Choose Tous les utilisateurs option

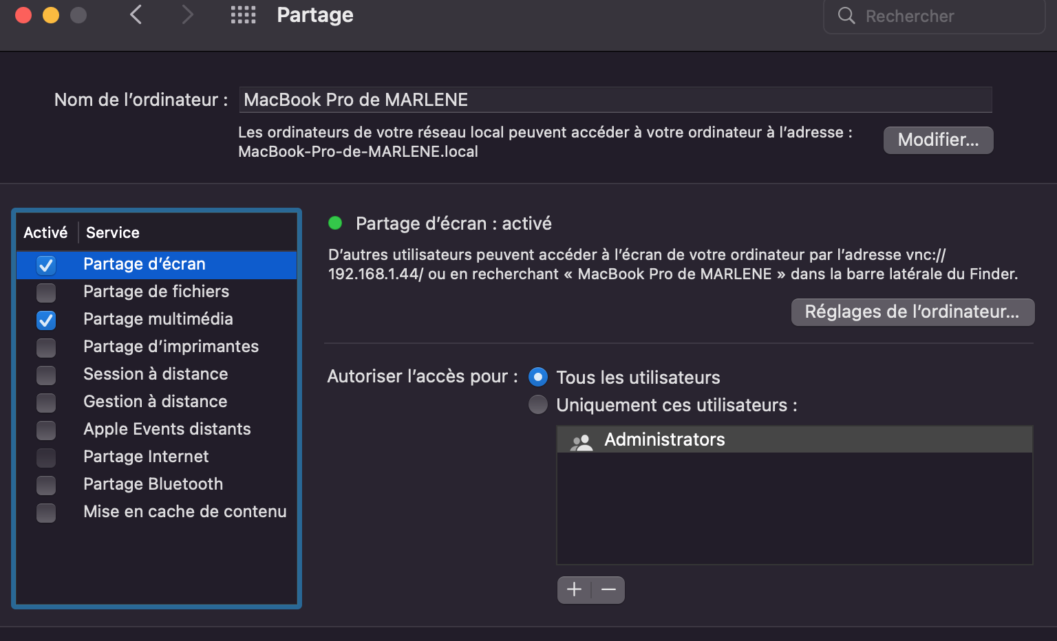click(x=537, y=377)
